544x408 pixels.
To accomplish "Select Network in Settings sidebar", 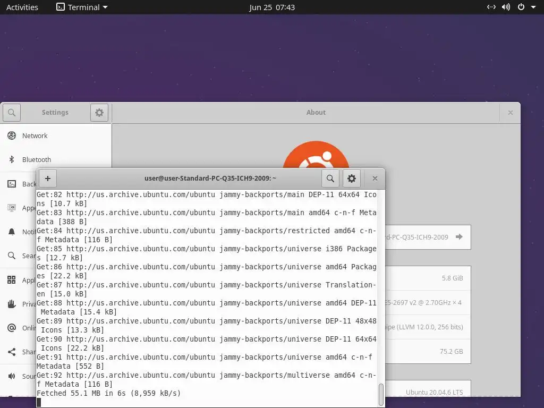I will point(55,135).
